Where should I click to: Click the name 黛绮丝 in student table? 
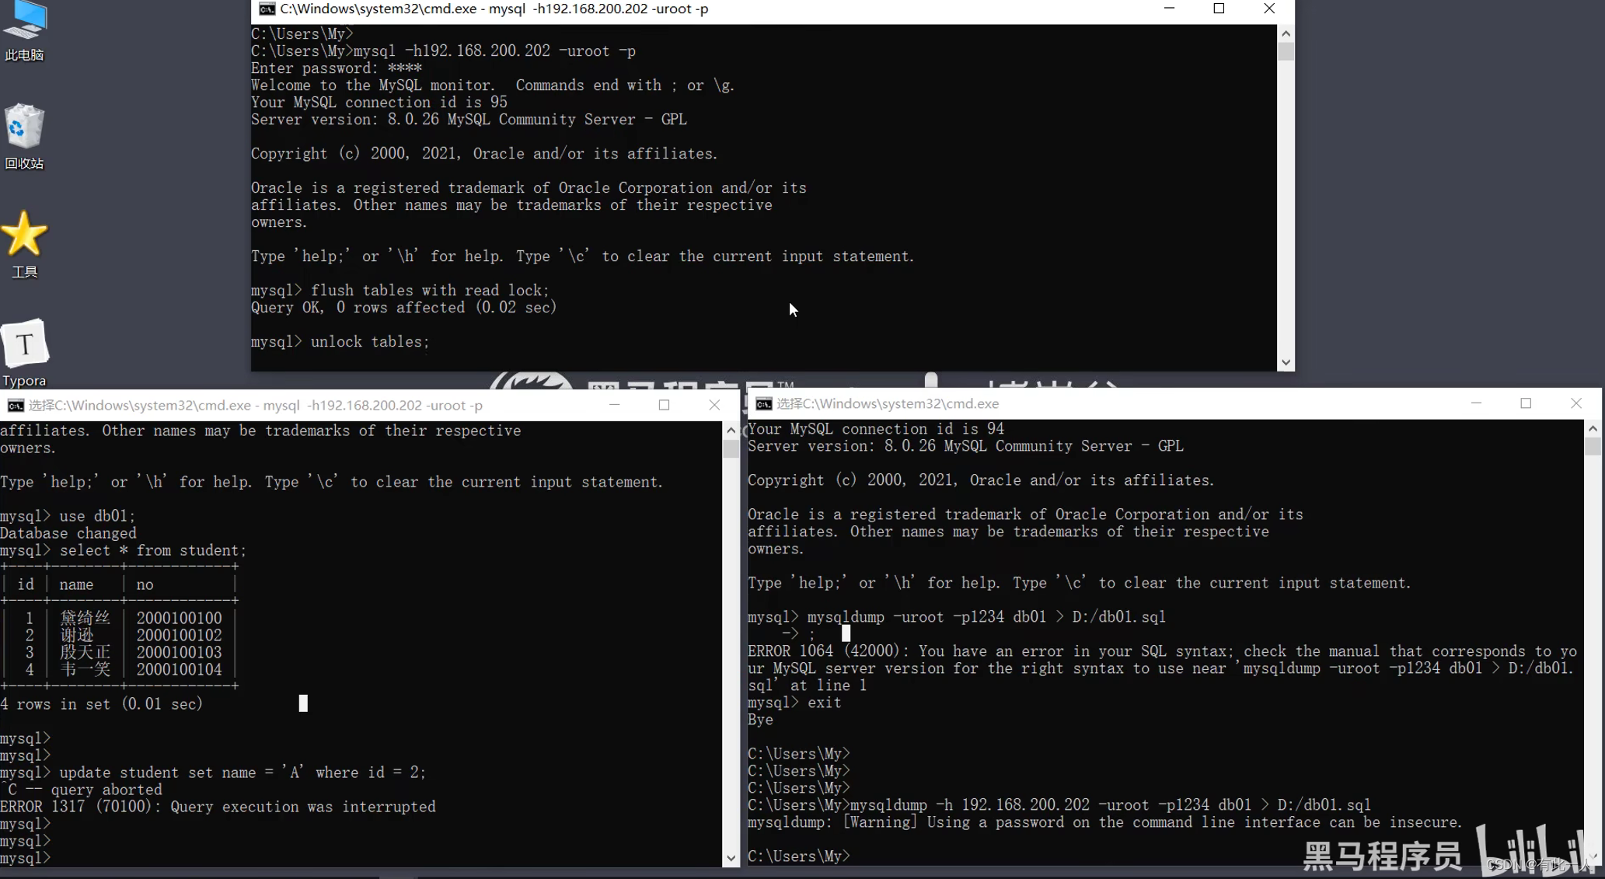pos(85,619)
